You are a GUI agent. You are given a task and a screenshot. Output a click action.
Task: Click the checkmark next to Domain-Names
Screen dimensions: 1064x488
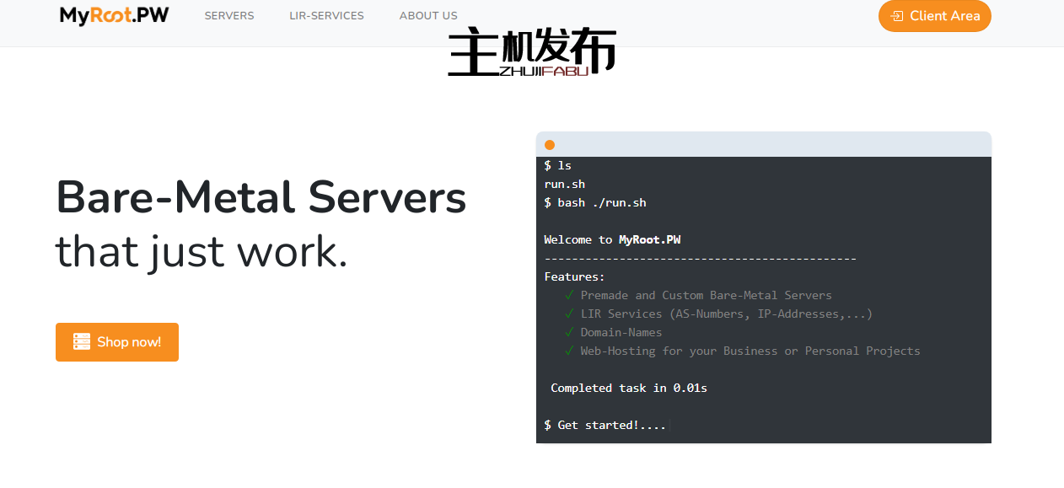(570, 332)
